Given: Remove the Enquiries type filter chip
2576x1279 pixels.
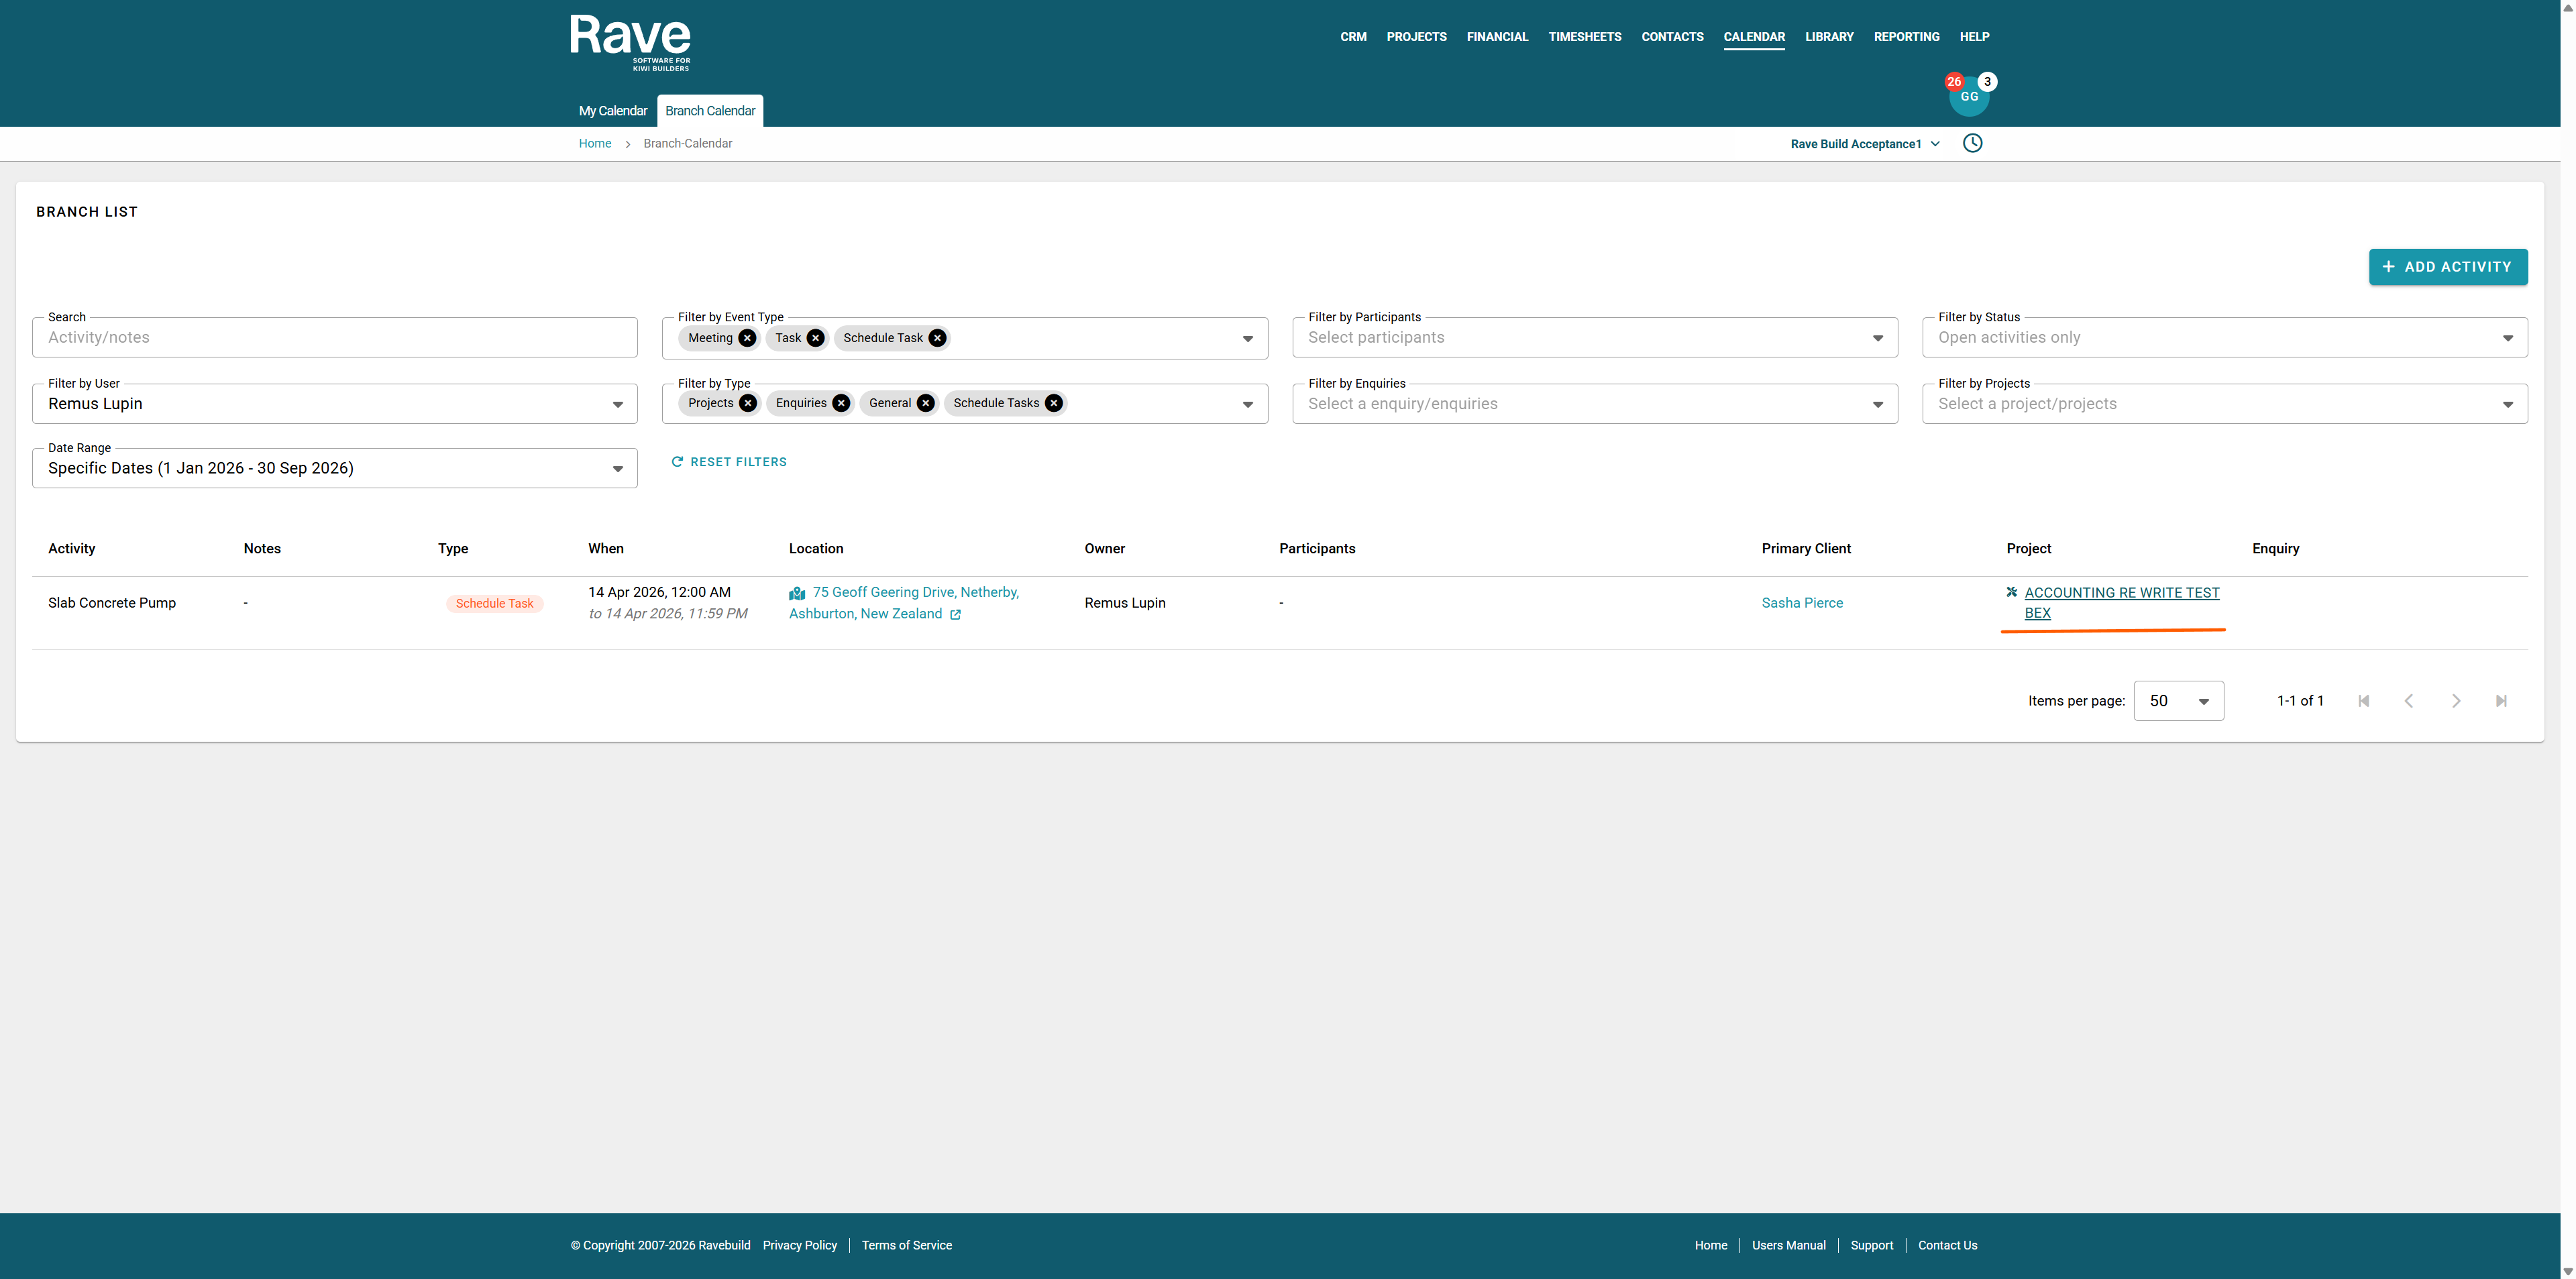Looking at the screenshot, I should coord(841,403).
